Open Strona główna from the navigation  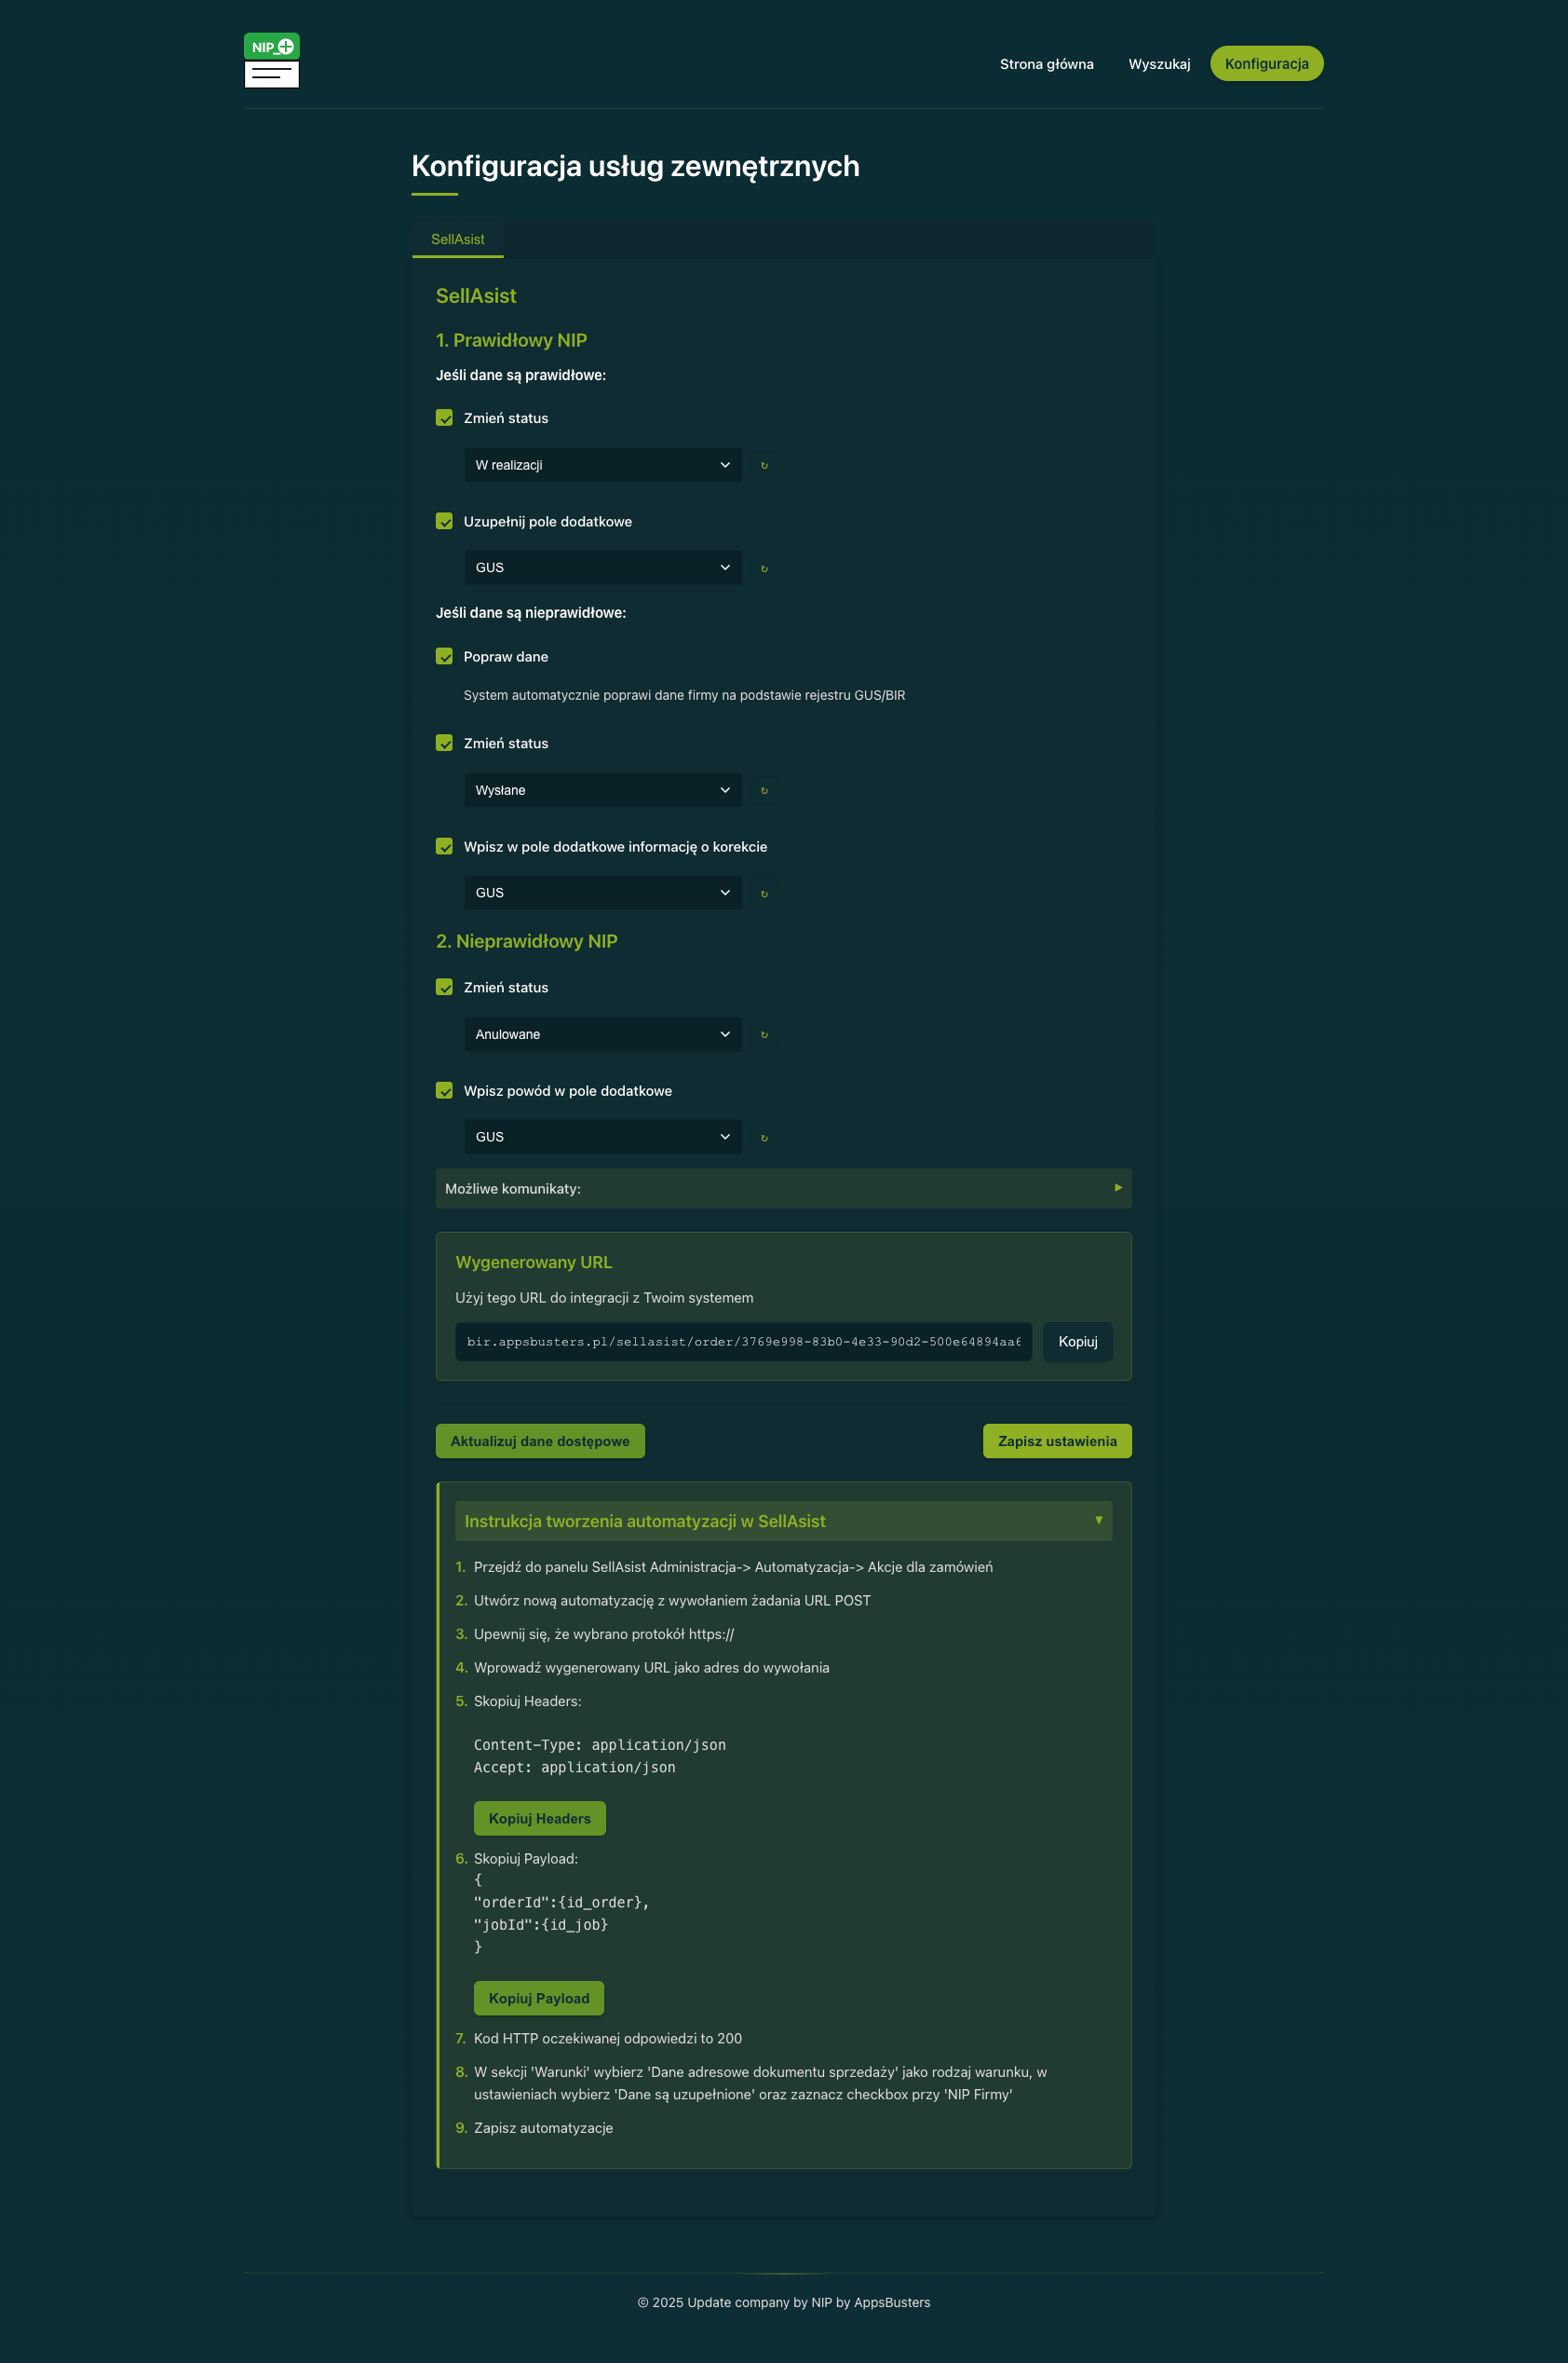coord(1046,64)
